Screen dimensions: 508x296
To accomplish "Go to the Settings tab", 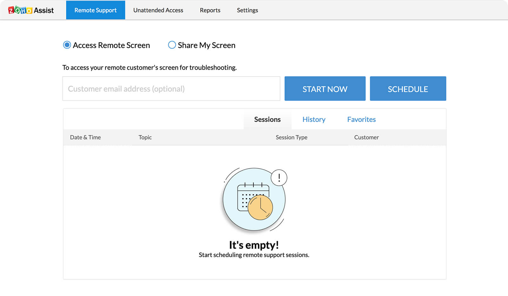I will pyautogui.click(x=247, y=10).
